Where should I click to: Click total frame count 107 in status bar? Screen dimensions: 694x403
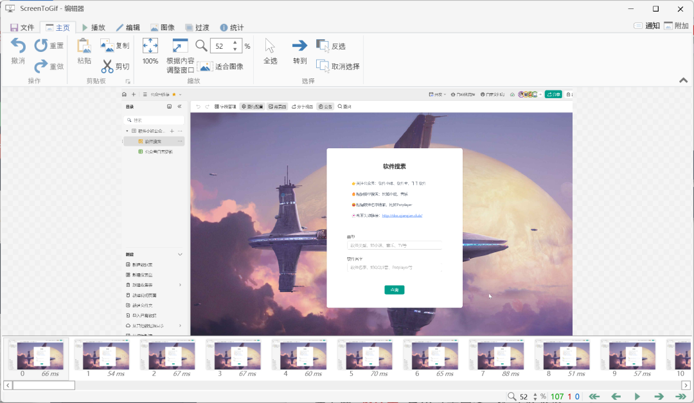point(556,397)
